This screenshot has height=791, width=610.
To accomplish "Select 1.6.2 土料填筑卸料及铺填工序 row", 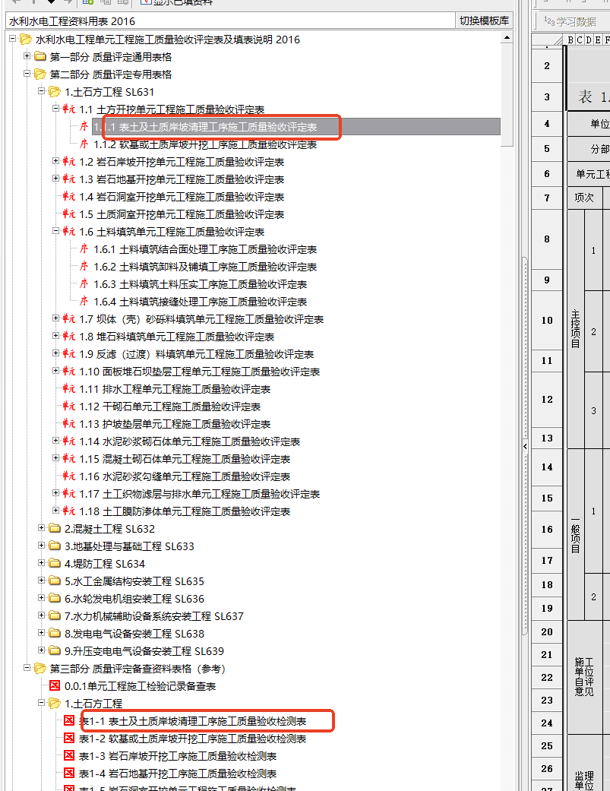I will pos(205,267).
